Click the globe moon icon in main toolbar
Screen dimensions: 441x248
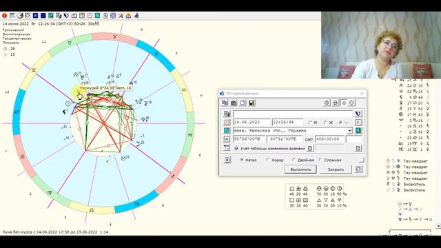[20, 16]
